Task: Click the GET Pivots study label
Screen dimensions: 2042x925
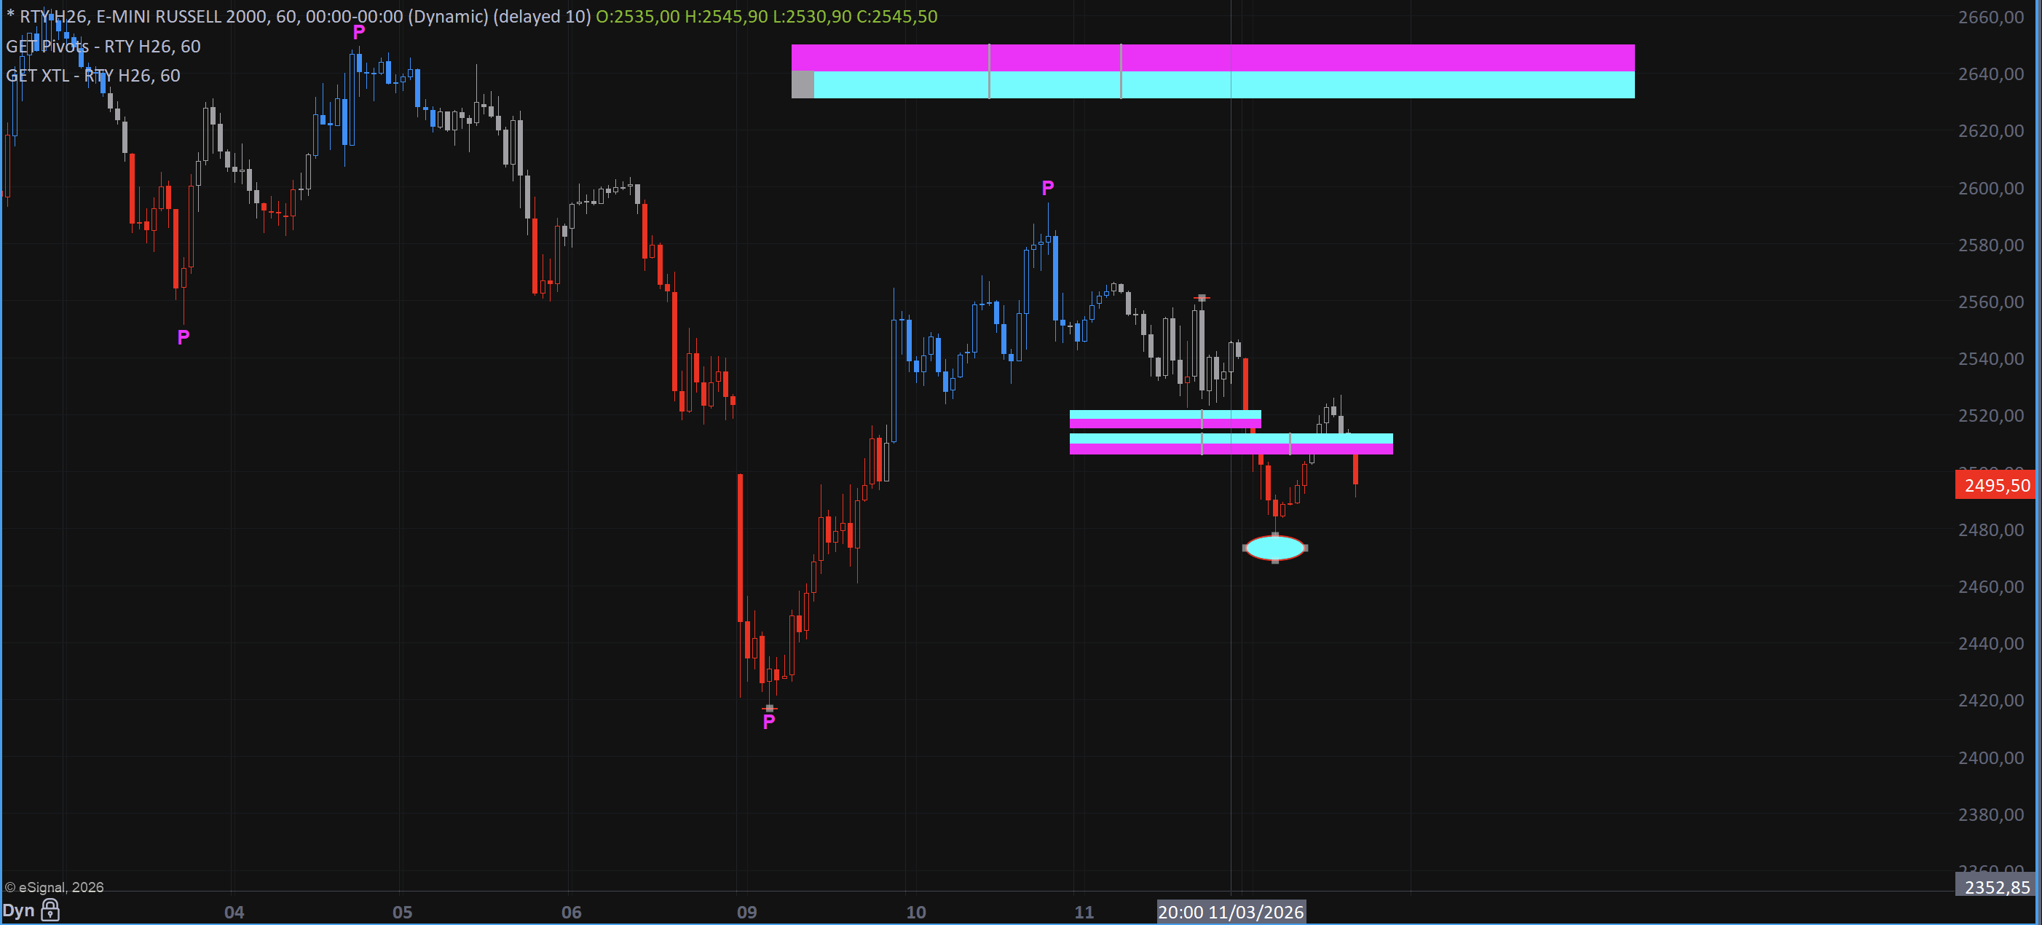Action: tap(103, 47)
